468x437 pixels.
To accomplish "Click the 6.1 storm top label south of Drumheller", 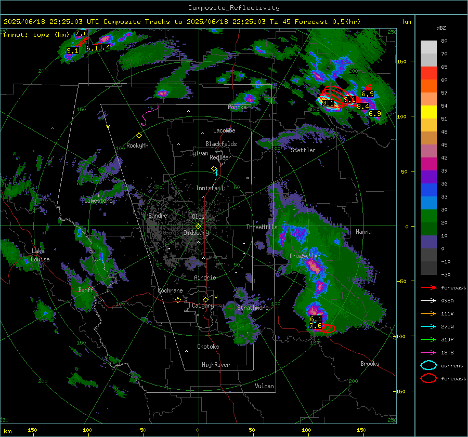I will (316, 319).
